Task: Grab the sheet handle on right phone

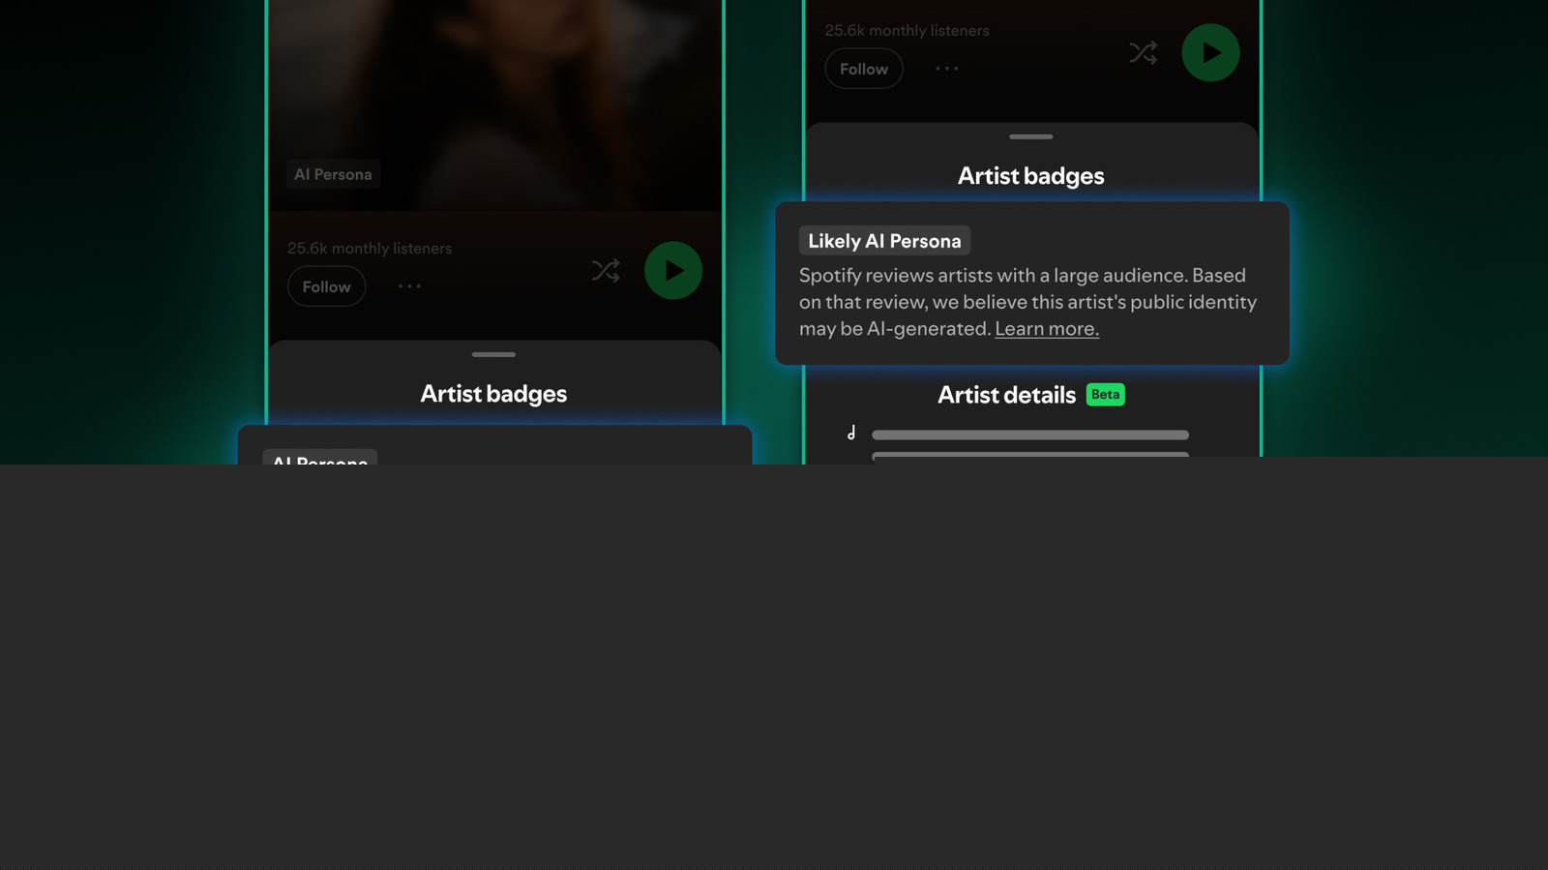Action: pos(1031,136)
